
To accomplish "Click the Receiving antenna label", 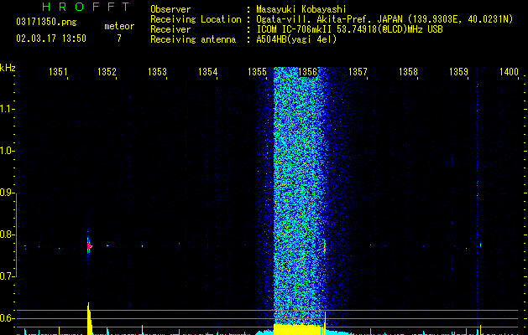I will point(193,39).
